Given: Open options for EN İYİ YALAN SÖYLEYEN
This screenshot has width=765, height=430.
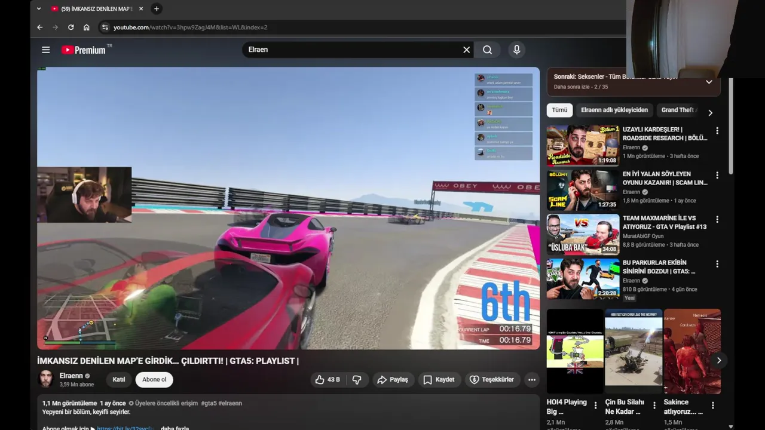Looking at the screenshot, I should tap(717, 176).
